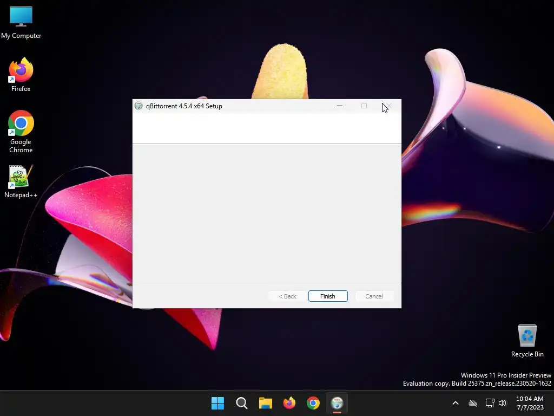This screenshot has height=416, width=554.
Task: Close the qBittorrent Setup window
Action: coord(388,106)
